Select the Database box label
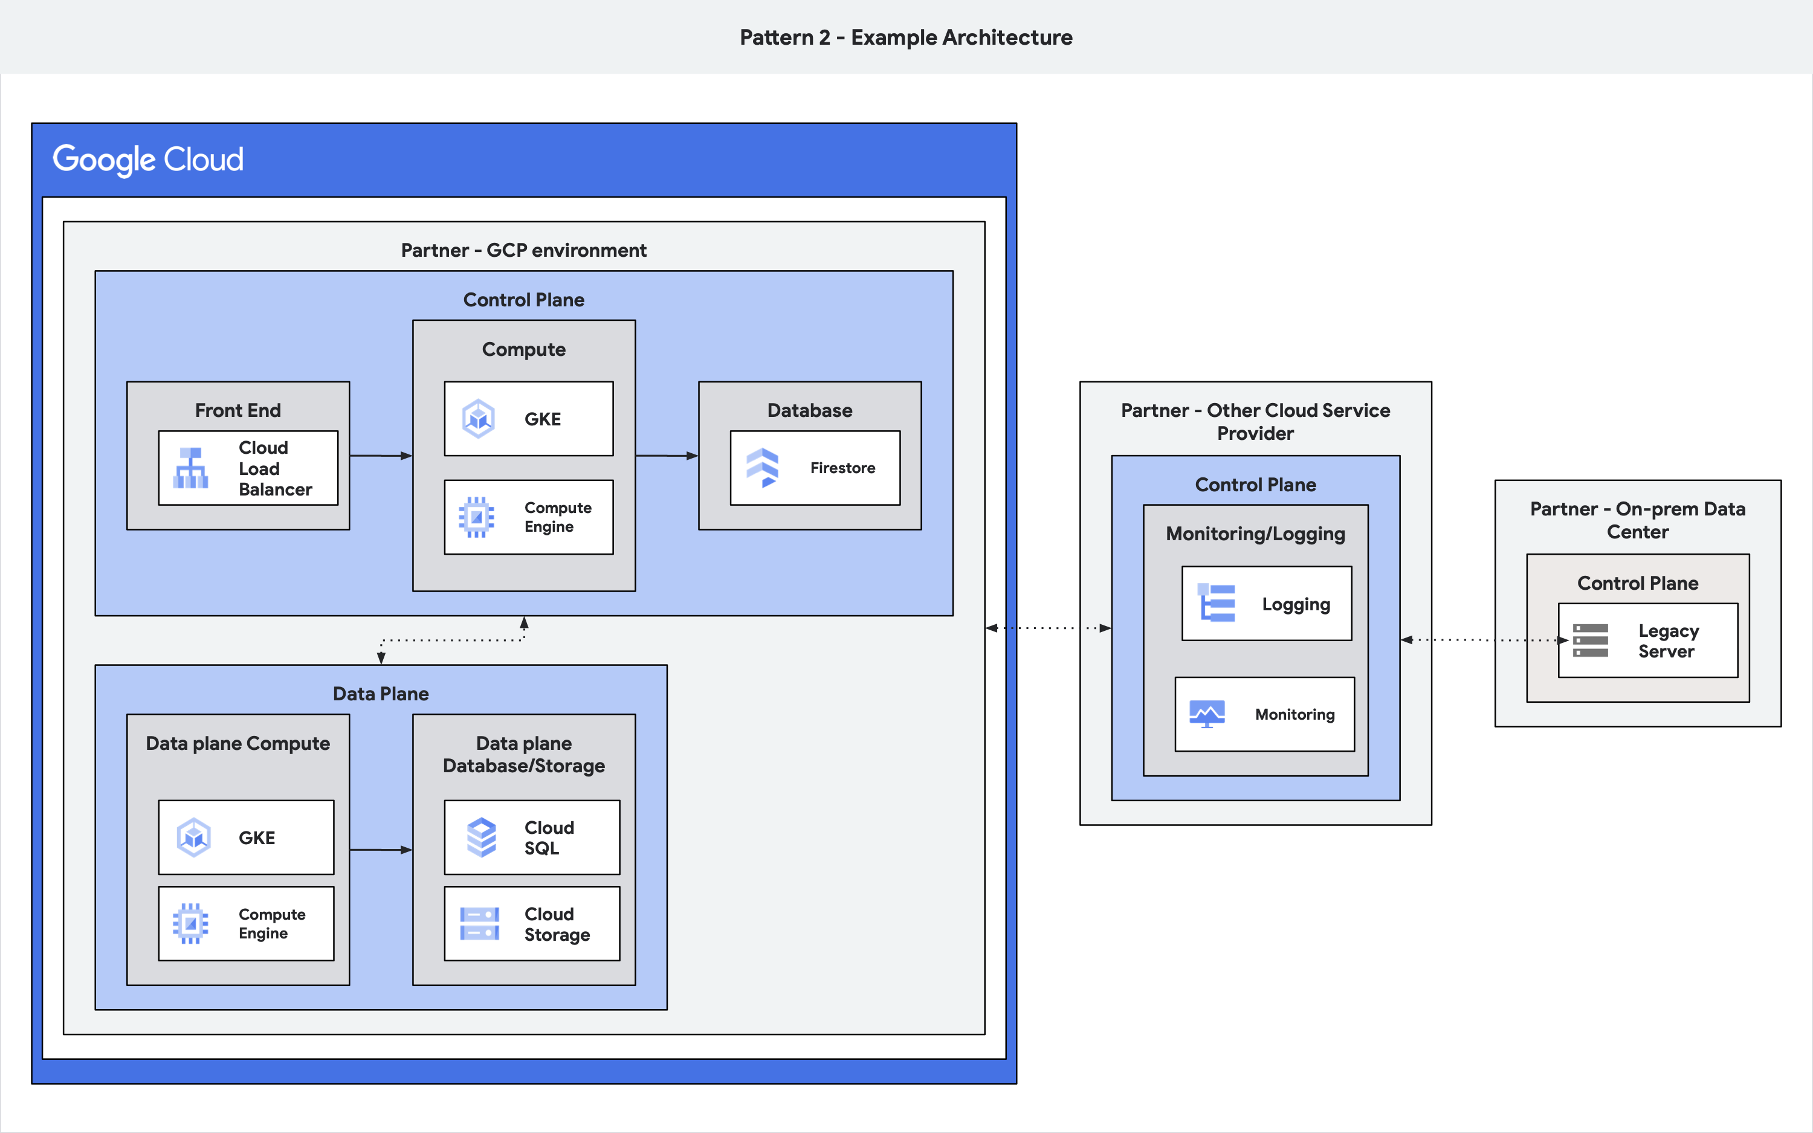Viewport: 1813px width, 1133px height. 810,410
